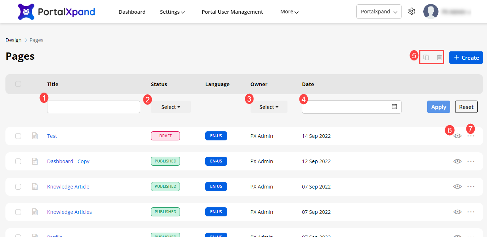Preview the Dashboard - Copy page
This screenshot has height=237, width=487.
click(457, 161)
